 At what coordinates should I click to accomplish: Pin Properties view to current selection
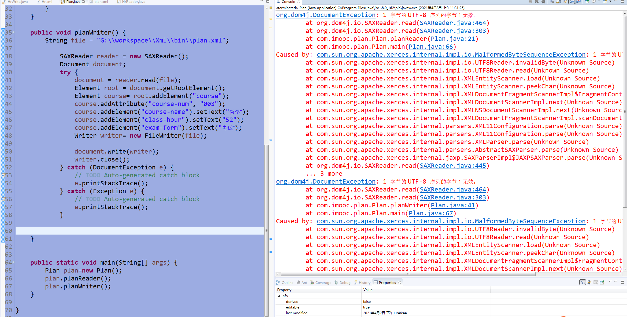pos(602,282)
